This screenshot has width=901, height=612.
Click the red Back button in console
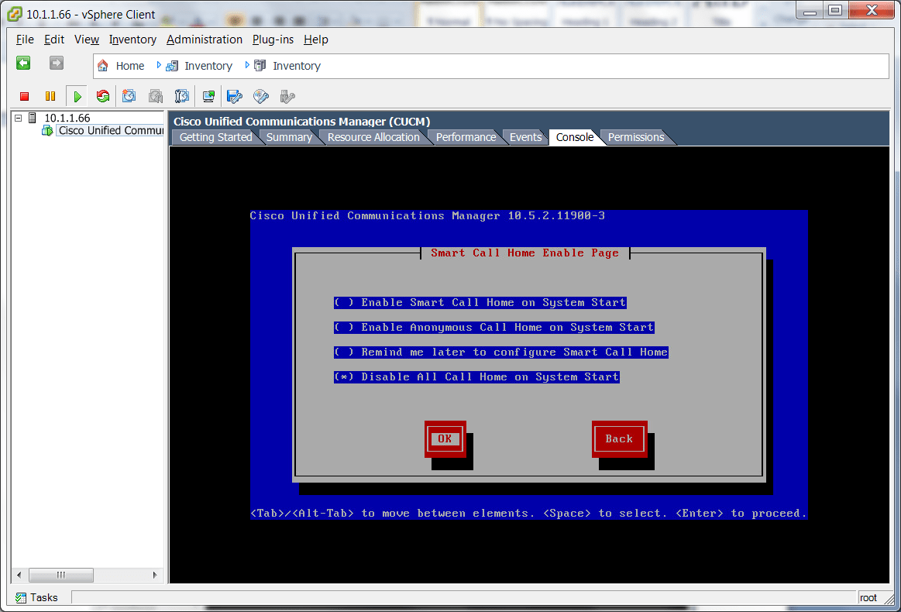(620, 439)
